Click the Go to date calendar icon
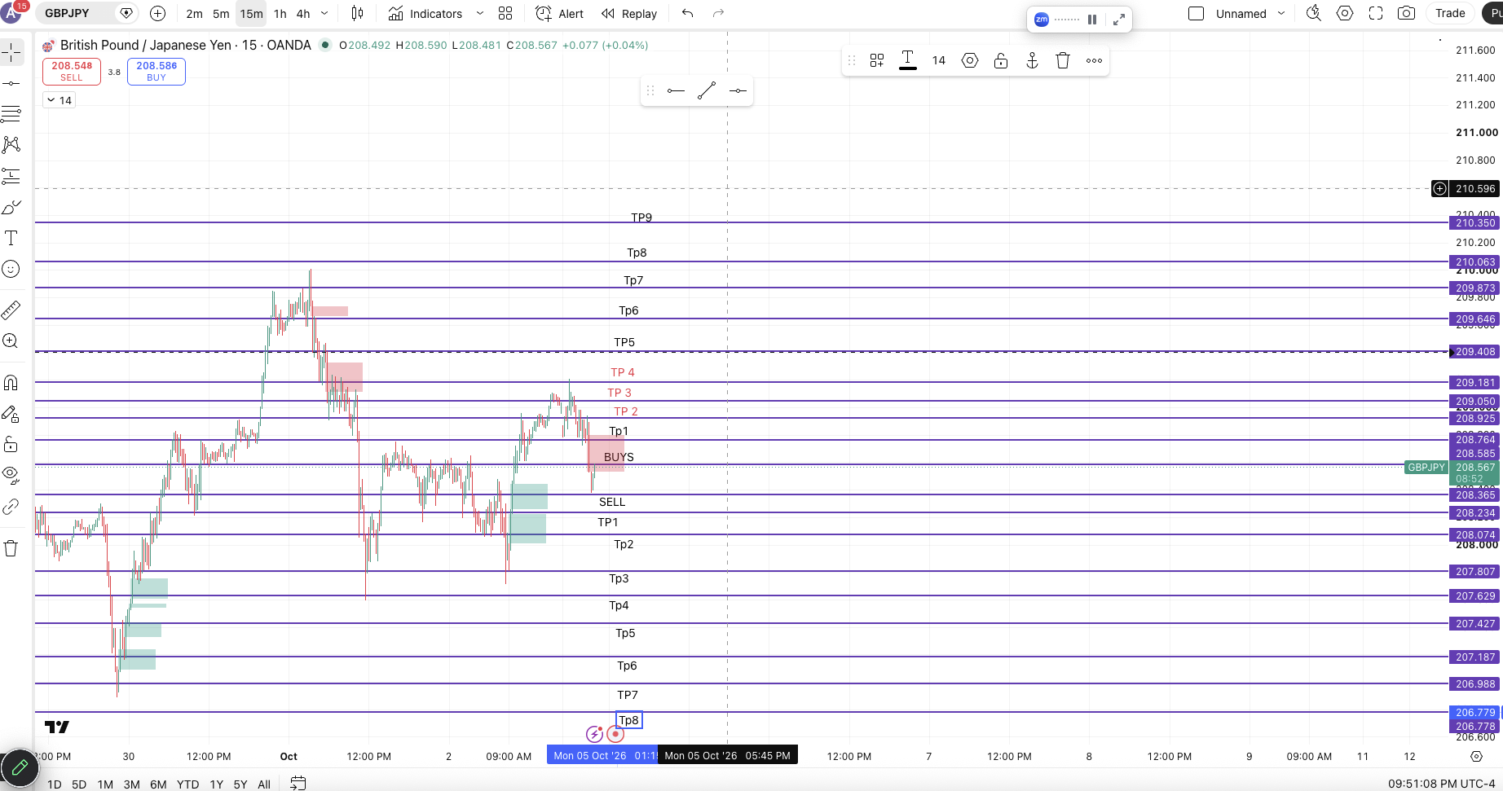Screen dimensions: 1503x791 298,783
